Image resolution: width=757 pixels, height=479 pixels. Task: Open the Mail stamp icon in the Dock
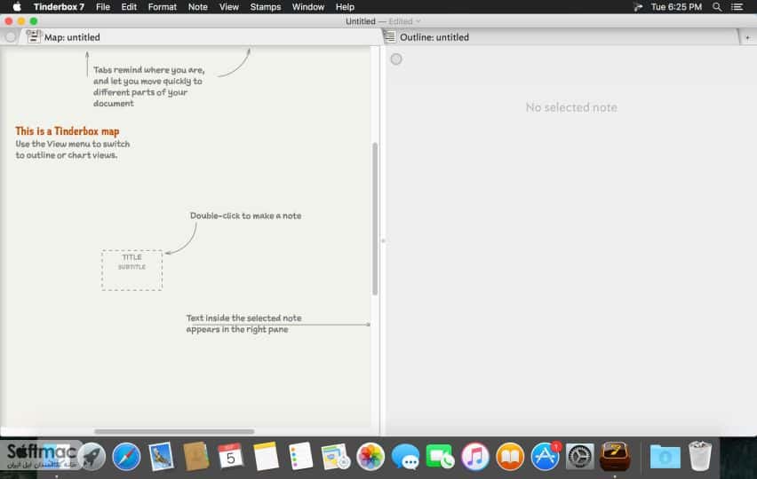[x=161, y=456]
